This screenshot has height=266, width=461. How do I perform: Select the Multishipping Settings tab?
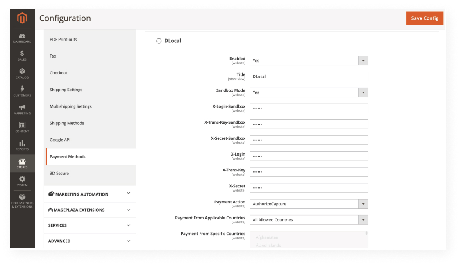point(91,106)
